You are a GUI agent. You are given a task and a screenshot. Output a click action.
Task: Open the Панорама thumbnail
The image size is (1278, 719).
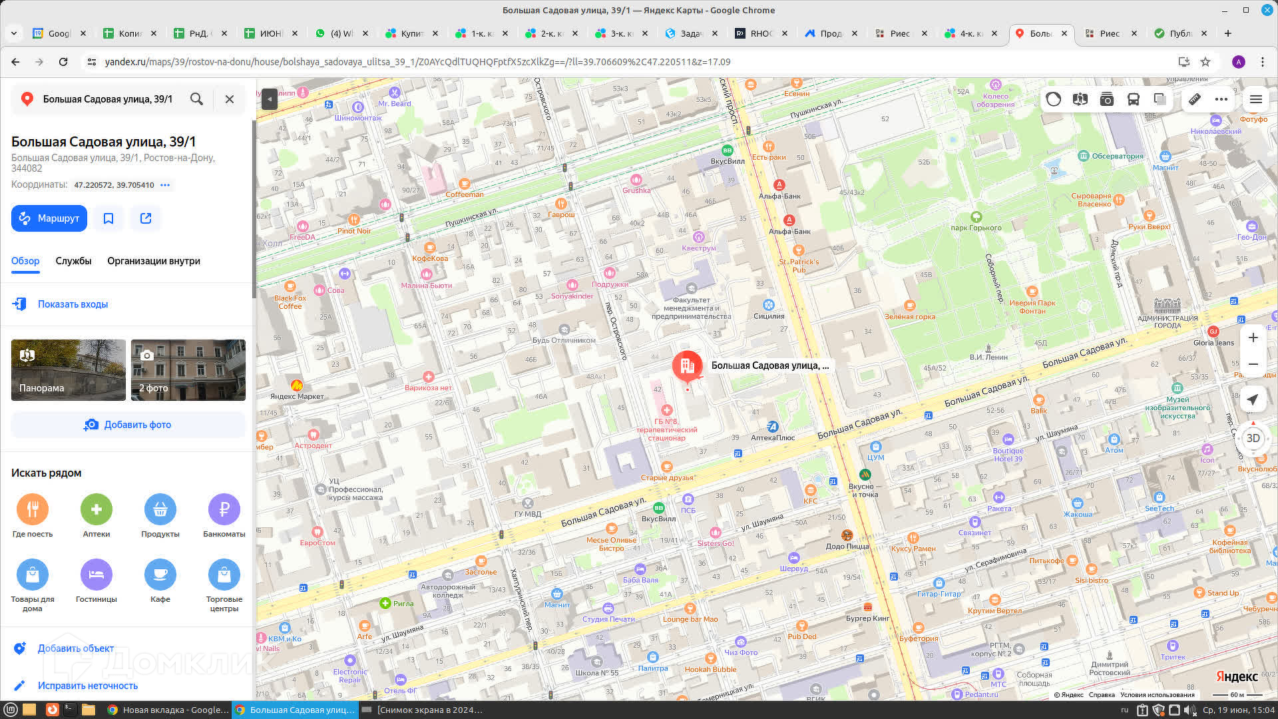coord(68,370)
